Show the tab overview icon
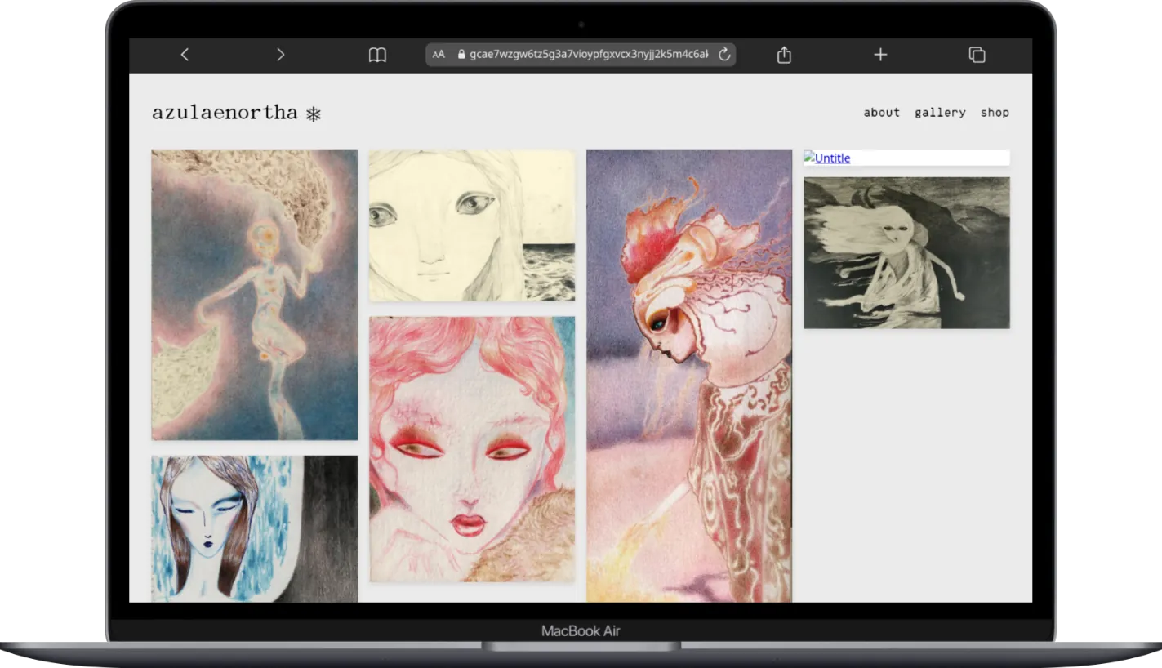Screen dimensions: 1162x668 pos(977,55)
